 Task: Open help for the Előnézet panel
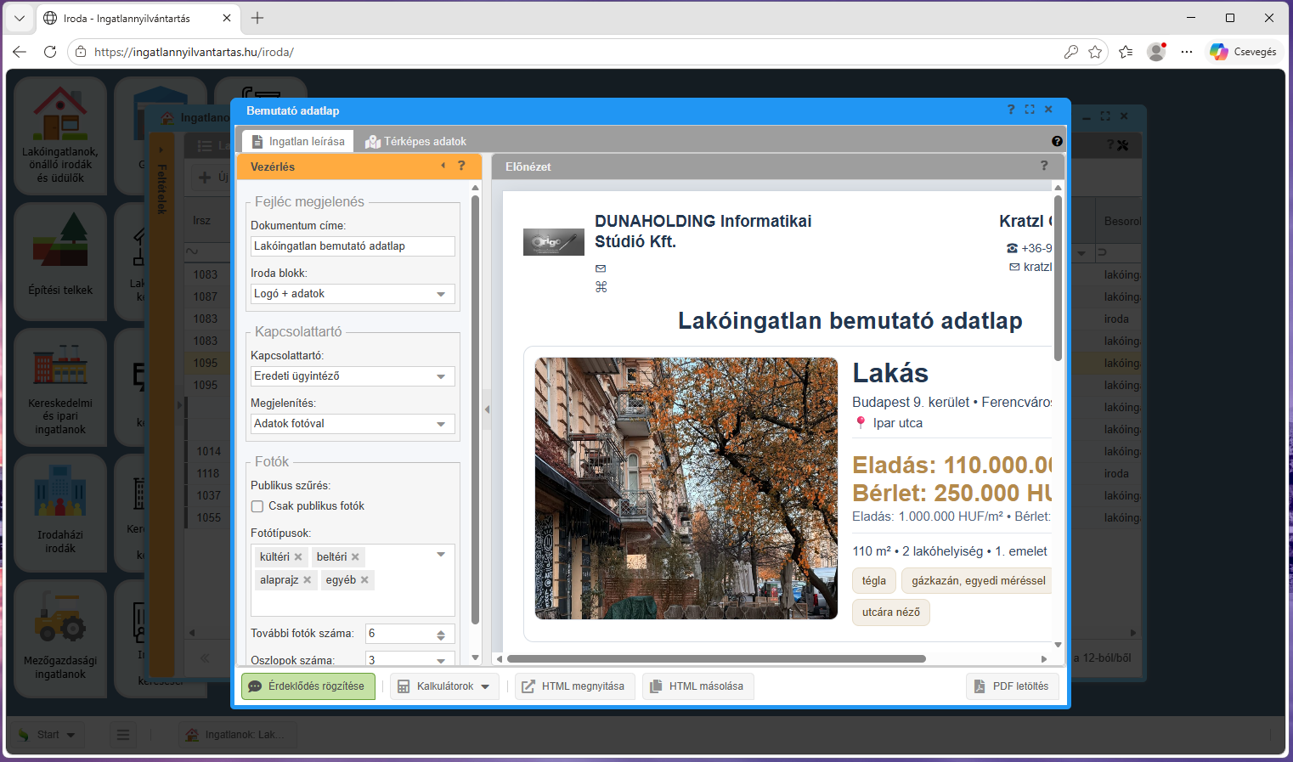tap(1044, 166)
